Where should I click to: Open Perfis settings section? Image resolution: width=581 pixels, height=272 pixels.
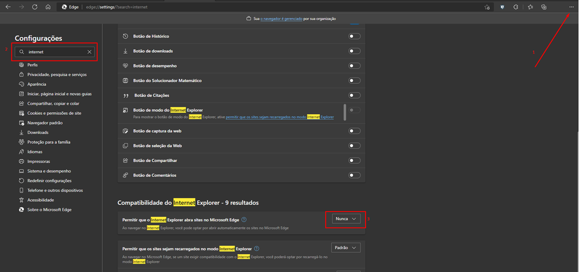(32, 65)
